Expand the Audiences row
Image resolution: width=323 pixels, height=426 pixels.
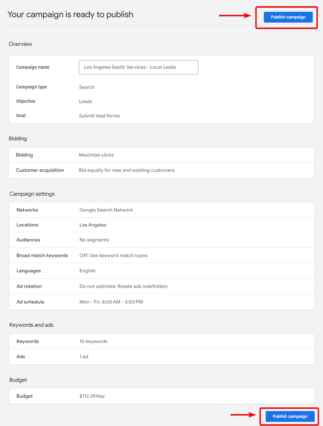(162, 240)
